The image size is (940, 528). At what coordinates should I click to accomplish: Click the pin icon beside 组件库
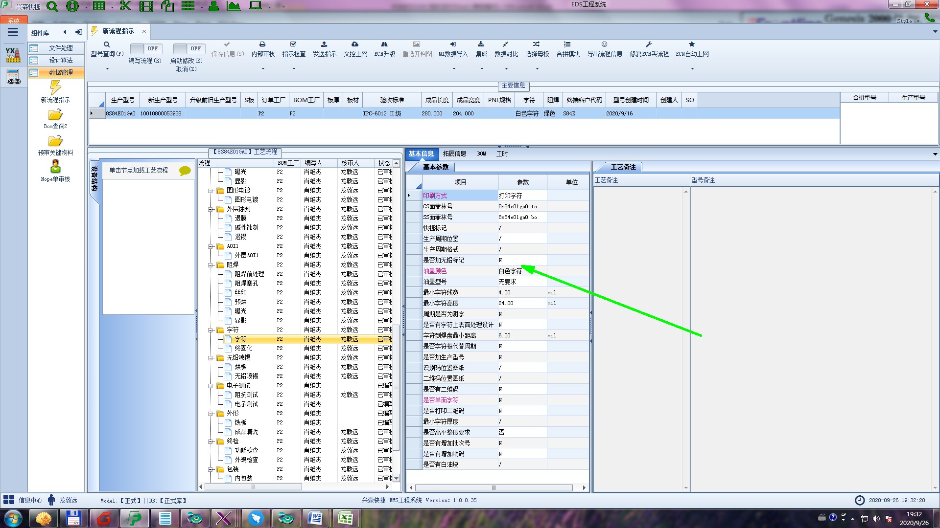click(78, 32)
